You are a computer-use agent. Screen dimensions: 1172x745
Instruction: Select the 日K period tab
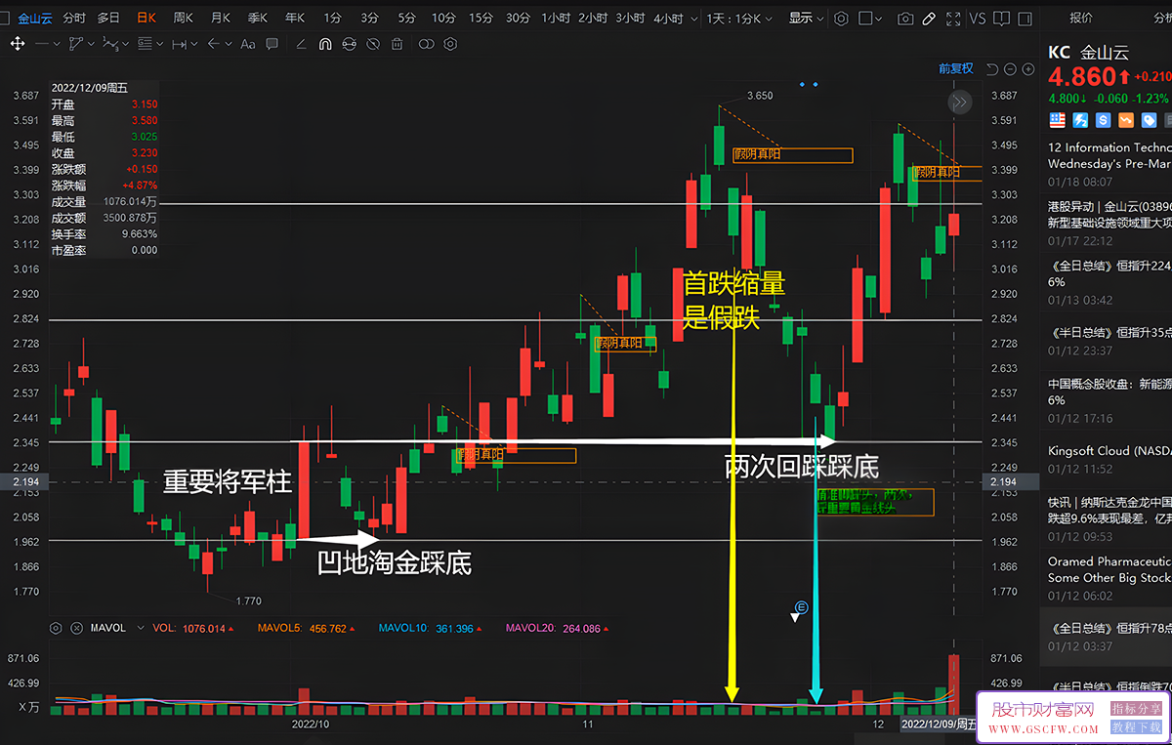(146, 19)
